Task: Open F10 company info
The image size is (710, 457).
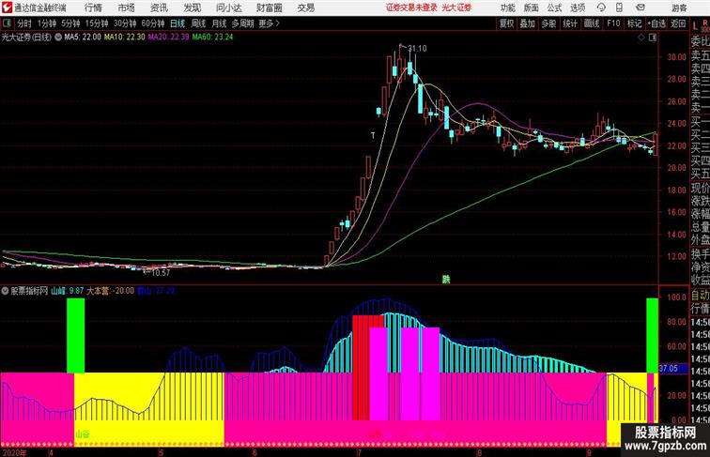Action: pos(613,23)
